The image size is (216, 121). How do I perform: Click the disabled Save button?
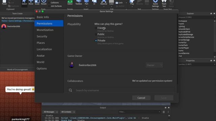click(164, 98)
